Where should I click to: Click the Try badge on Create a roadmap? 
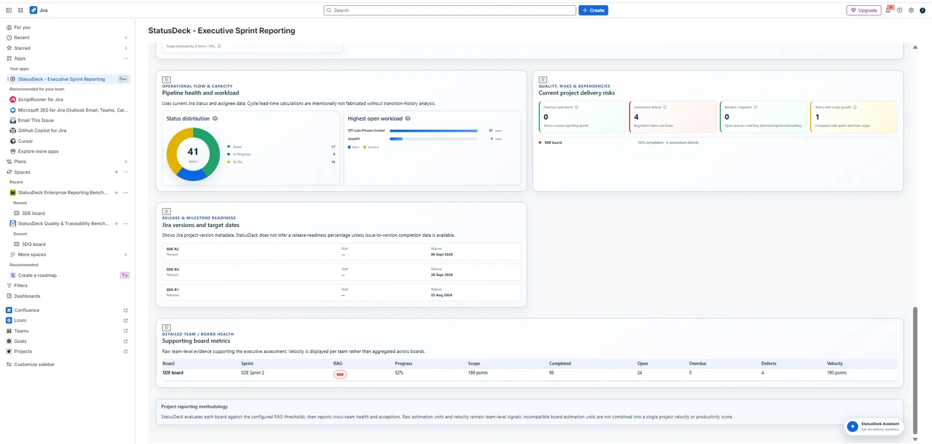click(125, 275)
